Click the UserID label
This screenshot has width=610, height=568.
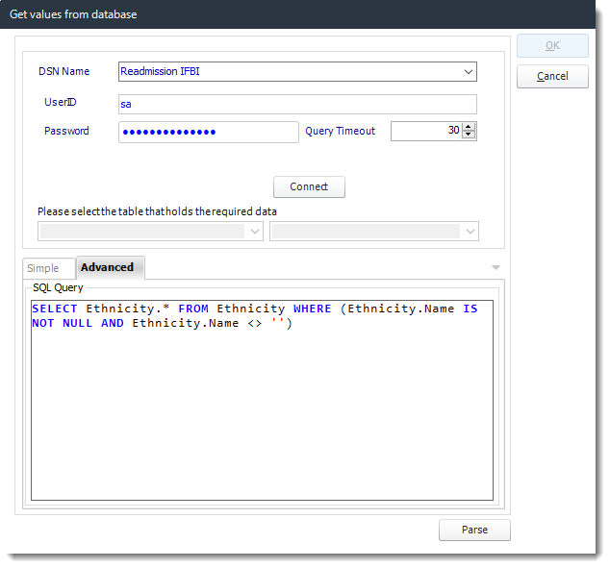(61, 102)
